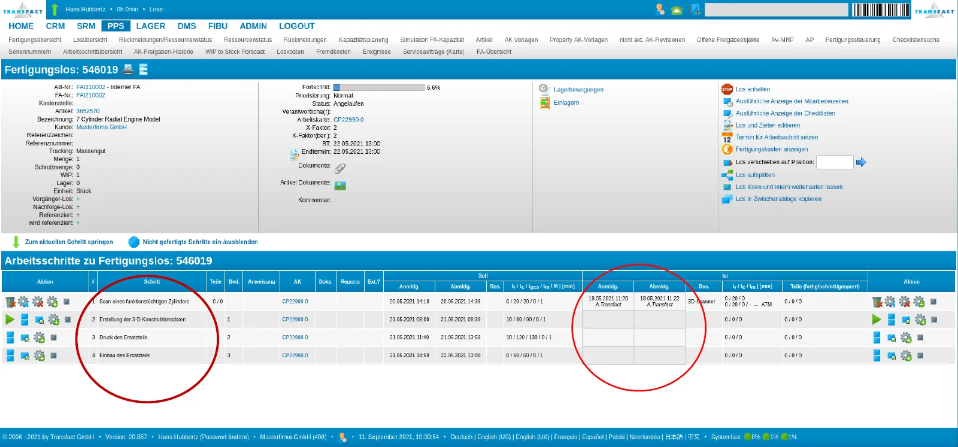Screen dimensions: 958x447
Task: Click the green up arrow beside Hans Hubbertz
Action: tap(54, 9)
